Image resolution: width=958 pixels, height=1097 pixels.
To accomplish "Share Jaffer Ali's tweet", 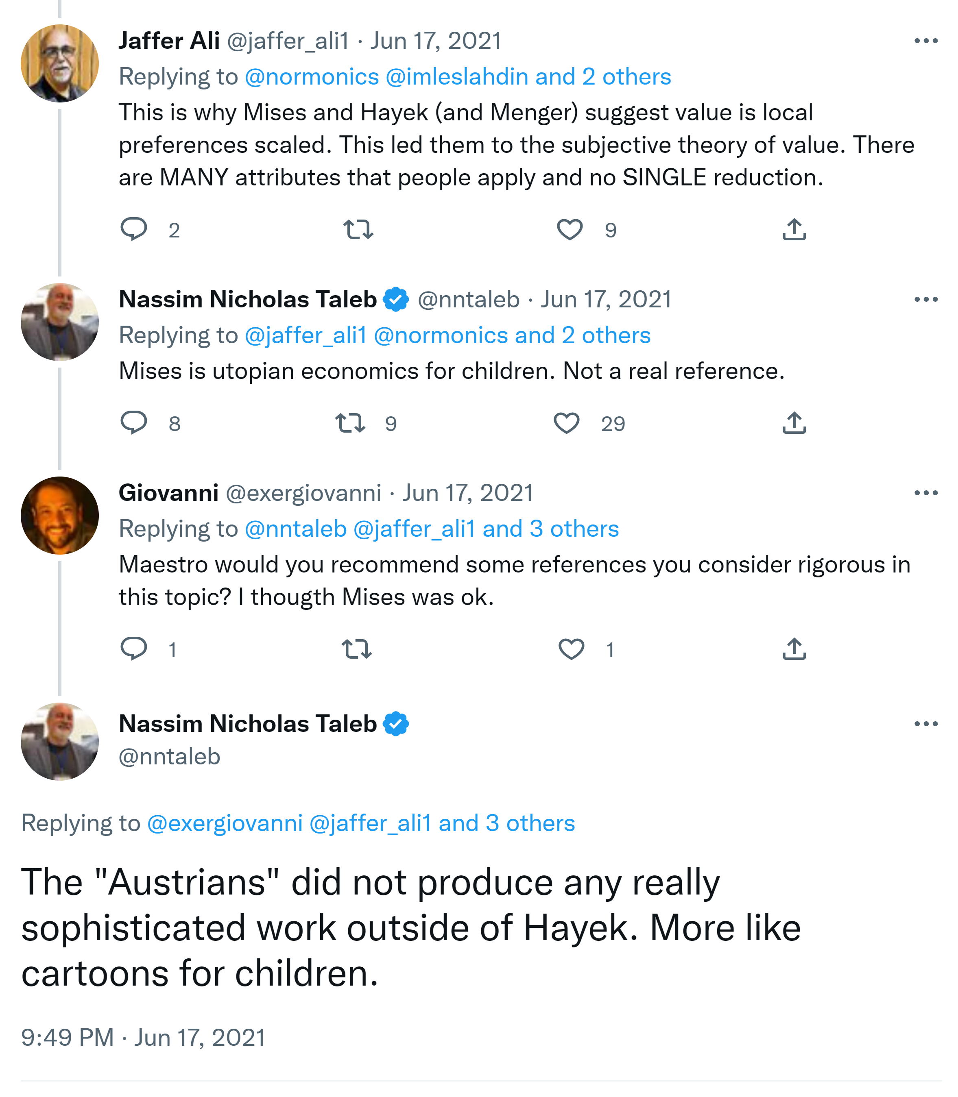I will click(x=794, y=229).
